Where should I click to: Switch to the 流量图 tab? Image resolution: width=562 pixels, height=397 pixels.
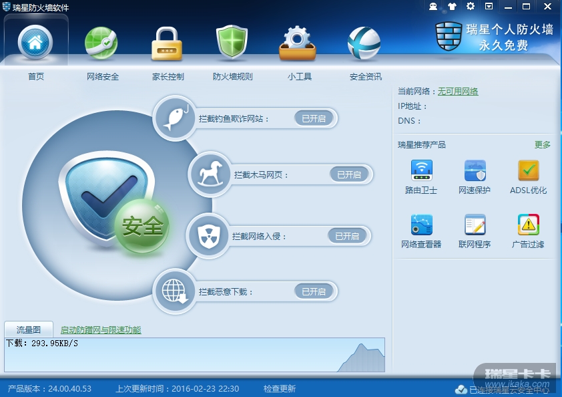(x=29, y=329)
